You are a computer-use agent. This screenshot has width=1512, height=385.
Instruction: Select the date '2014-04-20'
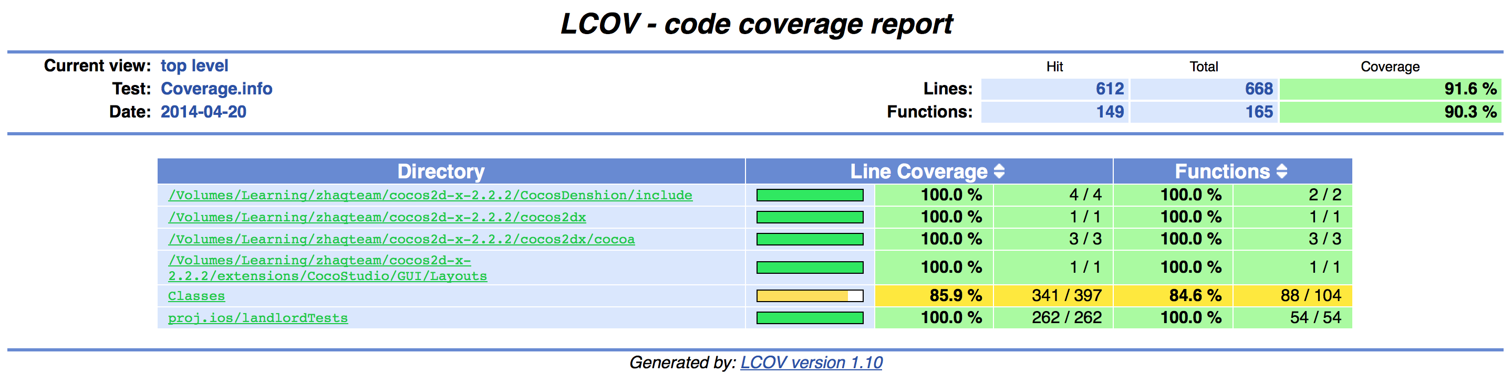click(204, 112)
